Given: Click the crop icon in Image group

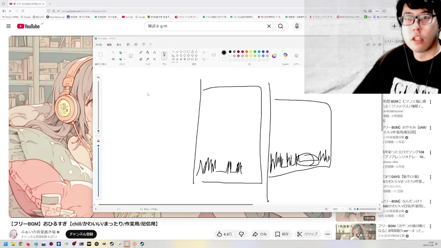Looking at the screenshot, I should pyautogui.click(x=113, y=52).
